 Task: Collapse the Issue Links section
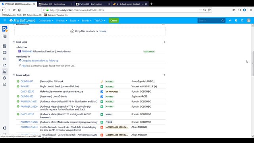click(13, 42)
